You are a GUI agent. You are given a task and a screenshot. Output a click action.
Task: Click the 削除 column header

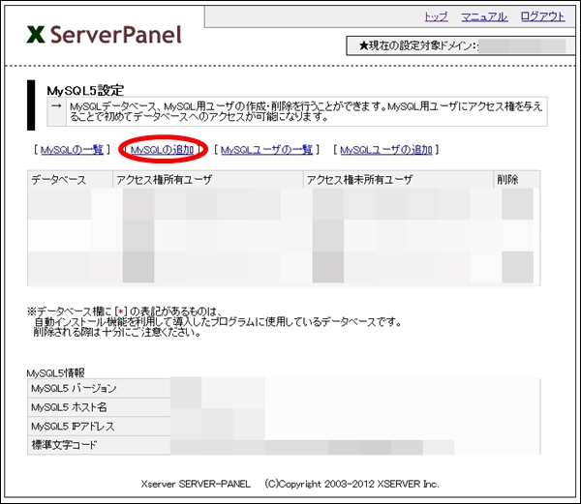point(516,180)
